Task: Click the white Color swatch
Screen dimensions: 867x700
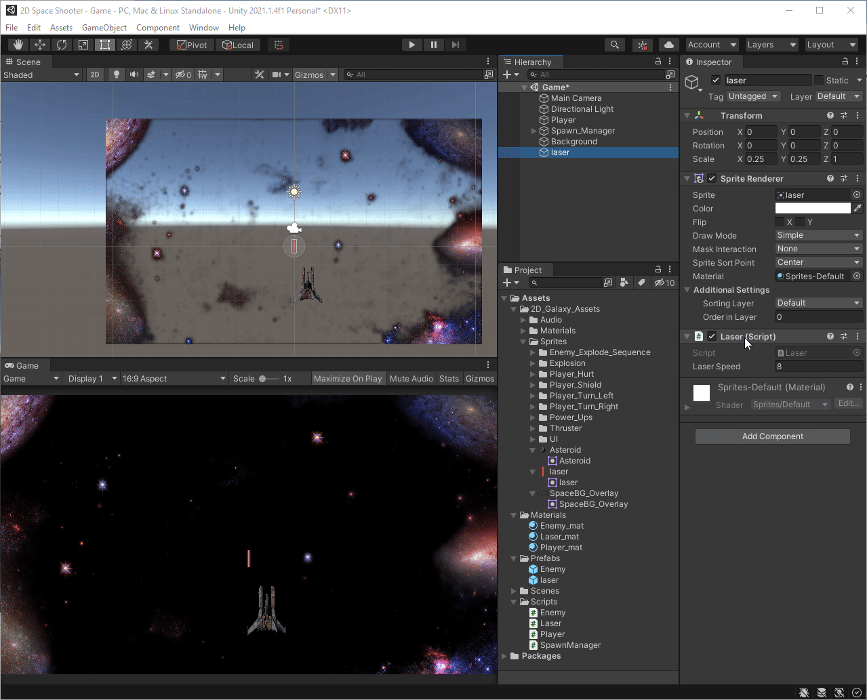Action: coord(813,208)
